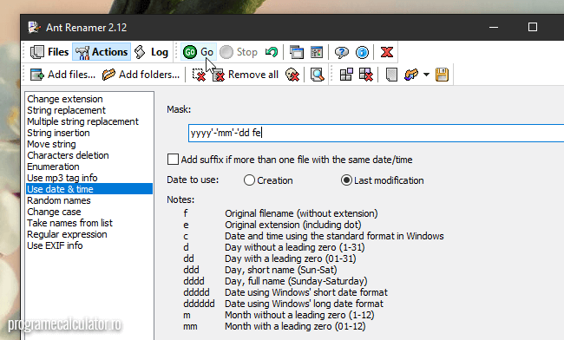
Task: Select the Use EXIF info action
Action: point(89,245)
